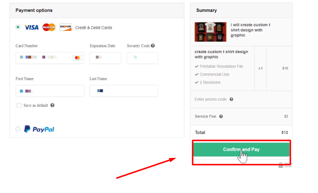Click the PayPal logo
Viewport: 318px width, 193px height.
coord(39,129)
